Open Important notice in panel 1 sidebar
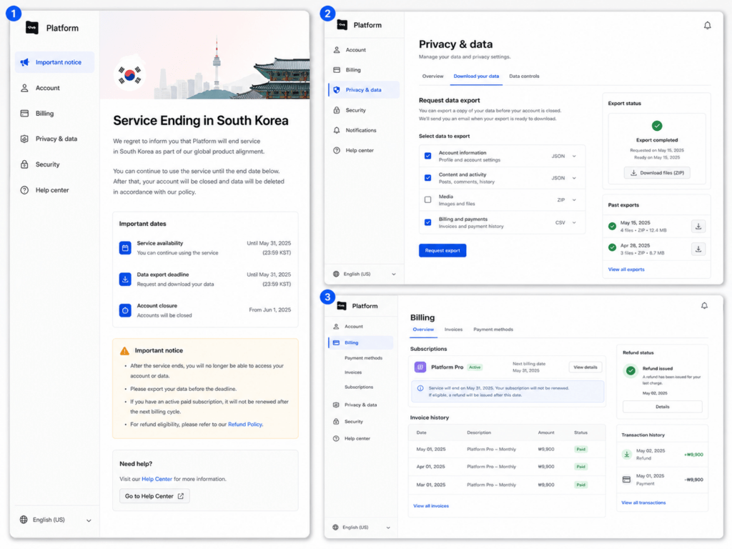Viewport: 732px width, 549px height. [54, 62]
